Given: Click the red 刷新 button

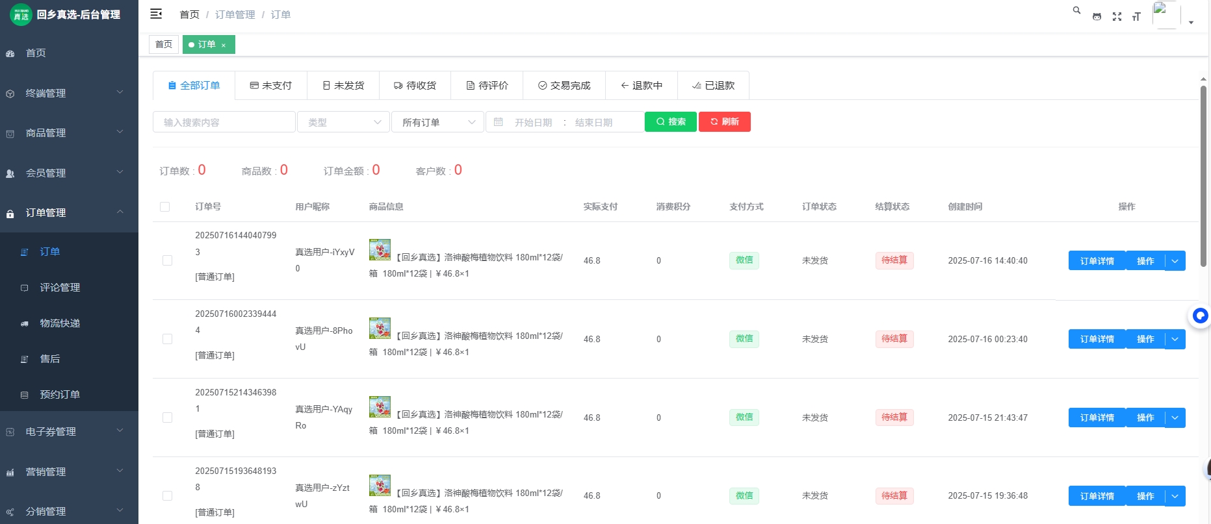Looking at the screenshot, I should [x=724, y=122].
